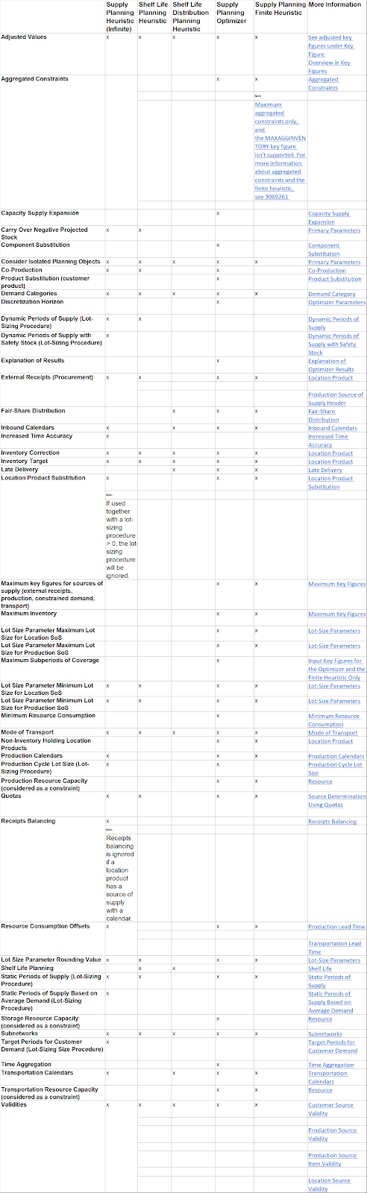
Task: Open the Dynamic Periods of Supply link
Action: click(333, 323)
